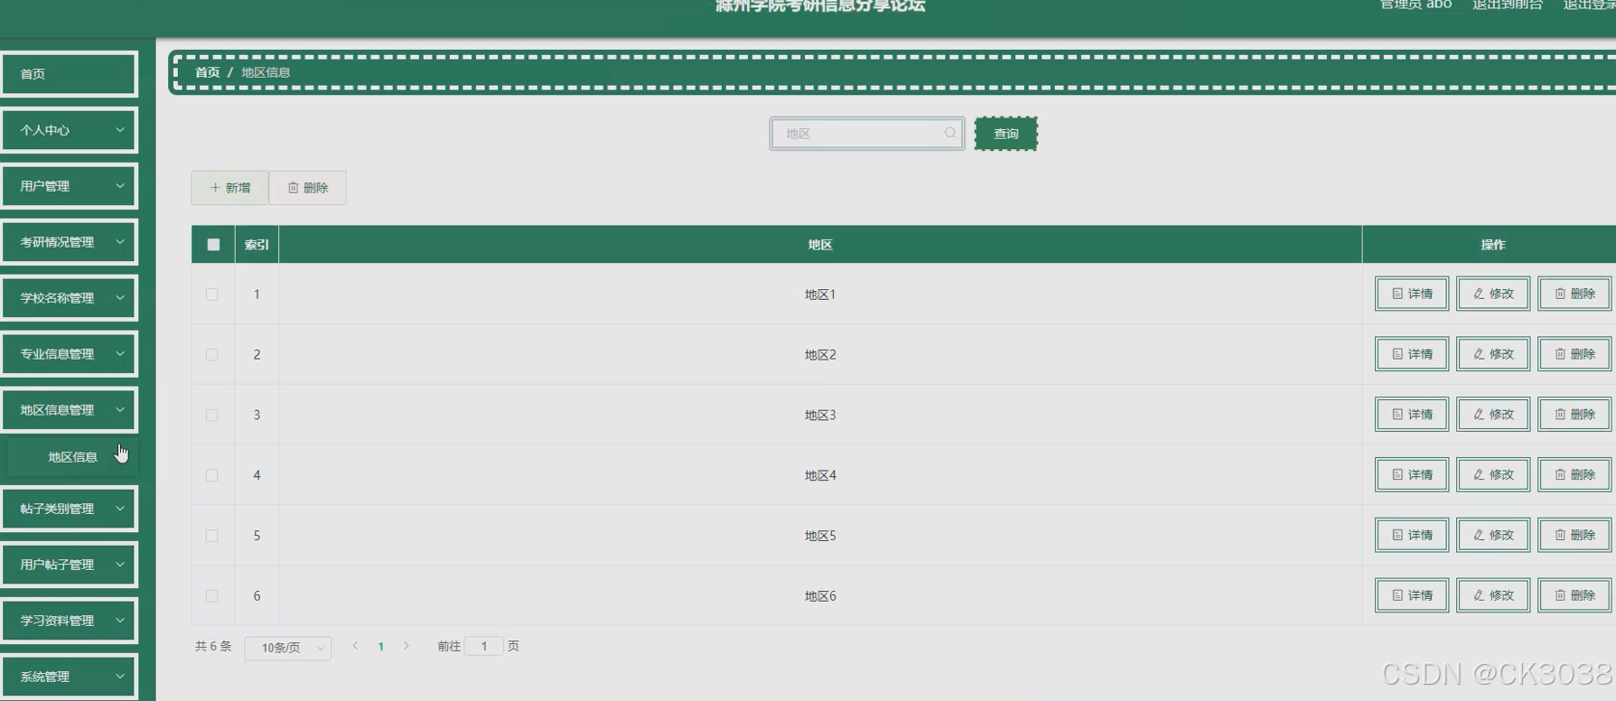The image size is (1616, 701).
Task: Click 删除 for 地区5
Action: click(1574, 535)
